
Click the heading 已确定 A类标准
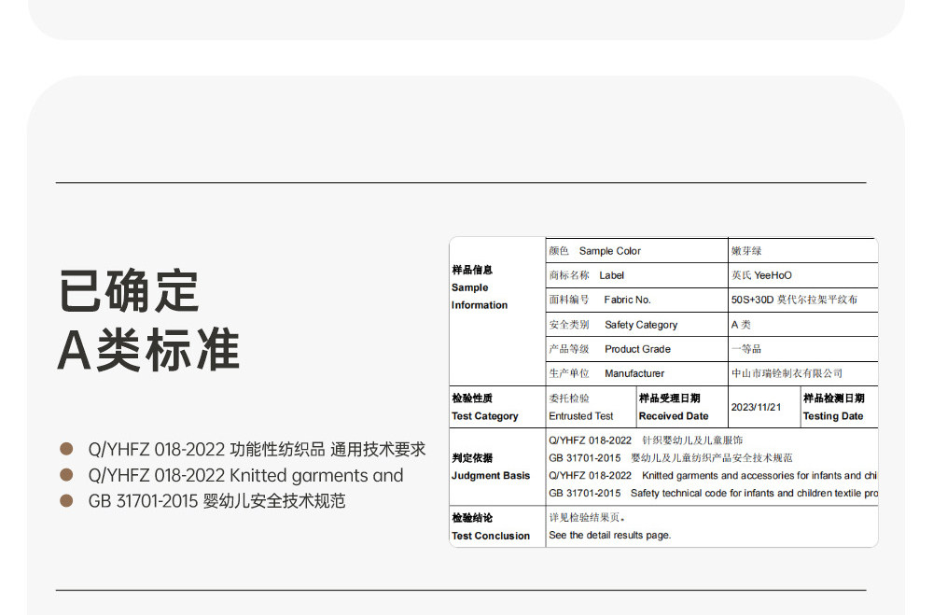point(148,320)
